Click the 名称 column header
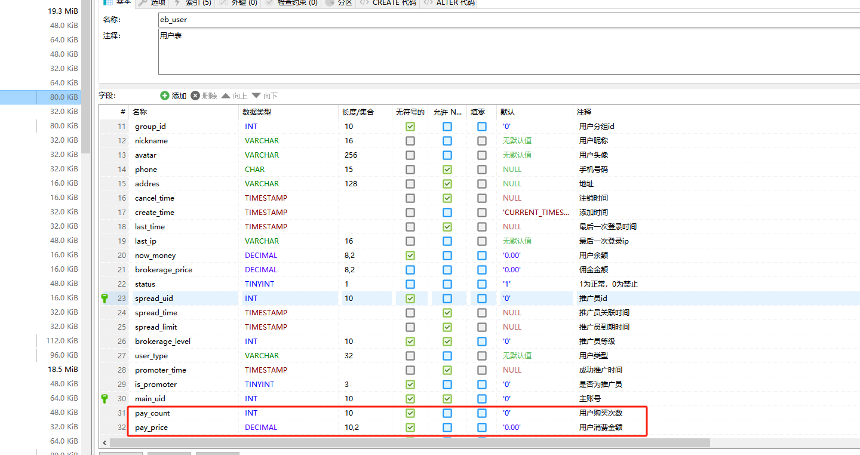 (185, 112)
